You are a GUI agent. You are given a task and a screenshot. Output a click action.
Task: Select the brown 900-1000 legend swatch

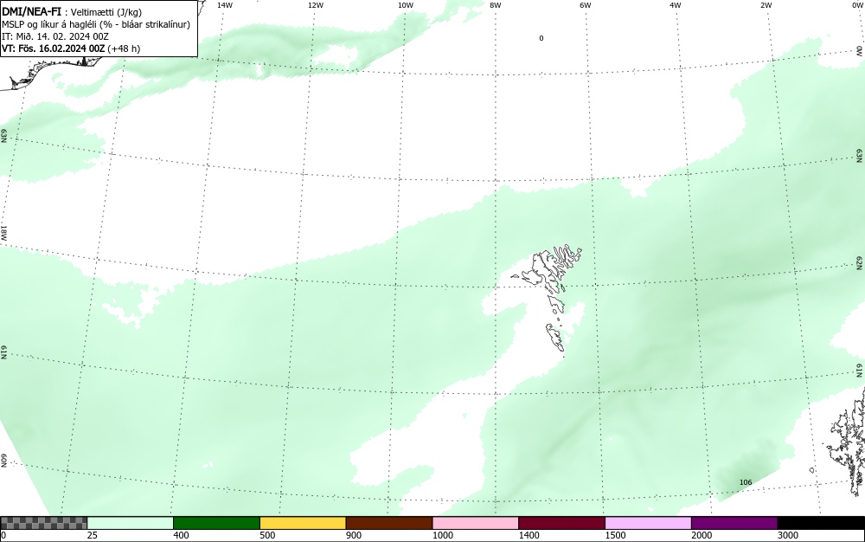pos(389,523)
